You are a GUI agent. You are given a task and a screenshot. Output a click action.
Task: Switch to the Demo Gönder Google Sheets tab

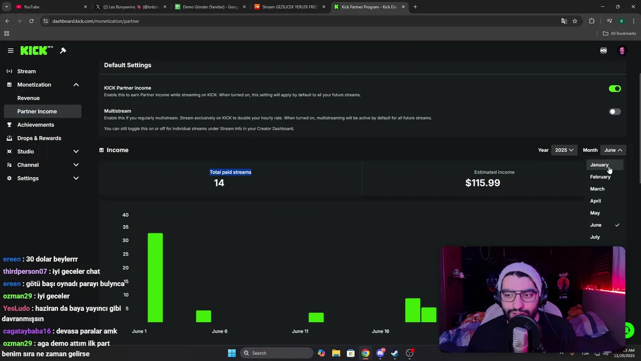(x=210, y=7)
